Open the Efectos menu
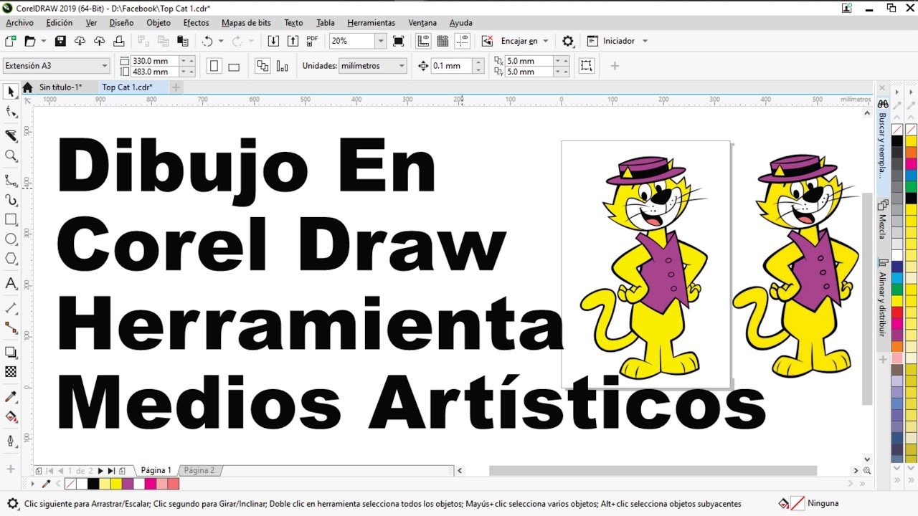Viewport: 918px width, 516px height. (x=197, y=23)
